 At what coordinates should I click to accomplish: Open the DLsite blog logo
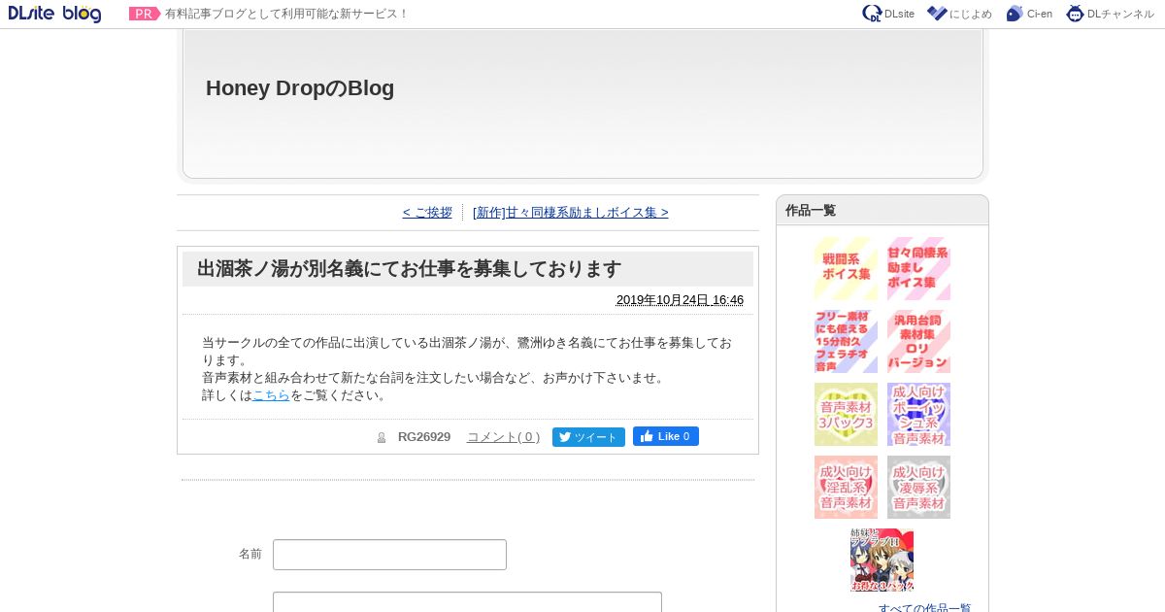point(54,14)
